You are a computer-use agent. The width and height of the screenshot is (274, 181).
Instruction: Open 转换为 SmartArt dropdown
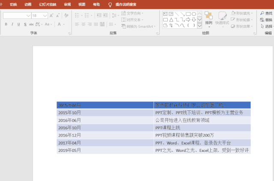[x=139, y=27]
